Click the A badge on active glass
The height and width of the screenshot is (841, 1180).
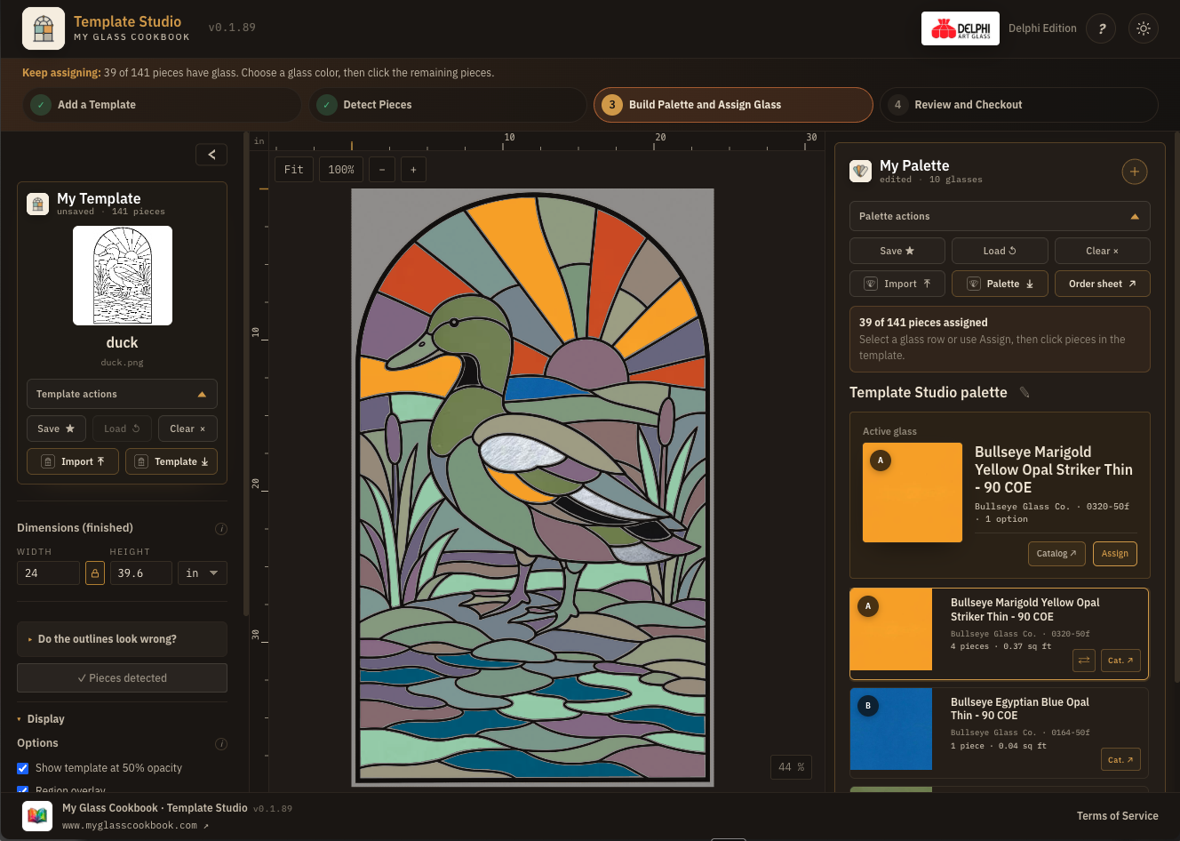tap(881, 461)
